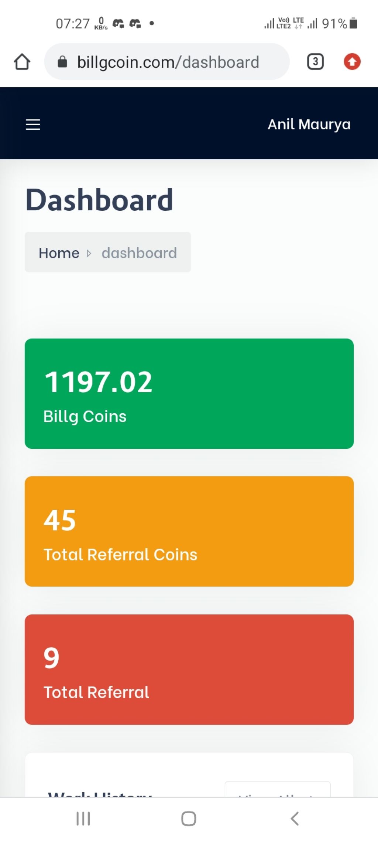Open the orange Total Referral Coins card
The image size is (378, 841).
[189, 531]
